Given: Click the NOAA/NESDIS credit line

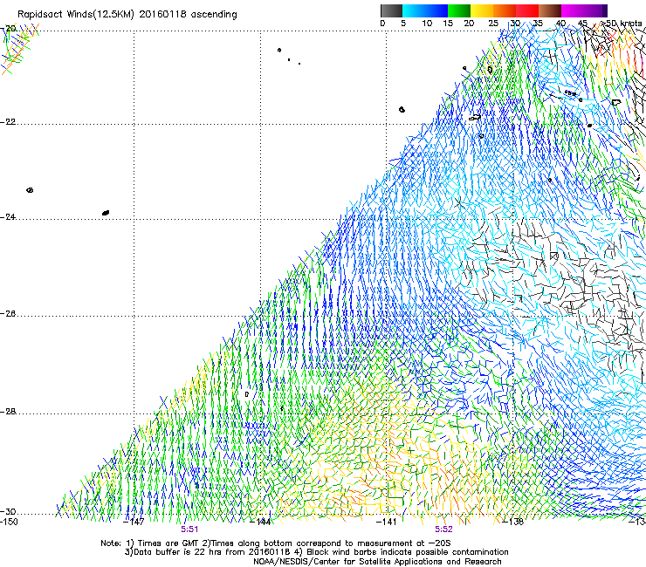Looking at the screenshot, I should 377,562.
